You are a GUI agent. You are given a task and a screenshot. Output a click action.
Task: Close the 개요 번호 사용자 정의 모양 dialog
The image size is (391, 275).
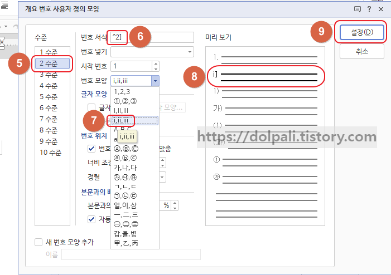click(381, 9)
